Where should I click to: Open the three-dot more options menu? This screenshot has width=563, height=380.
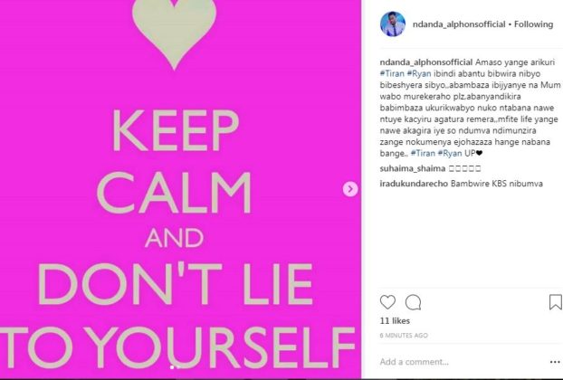coord(555,362)
